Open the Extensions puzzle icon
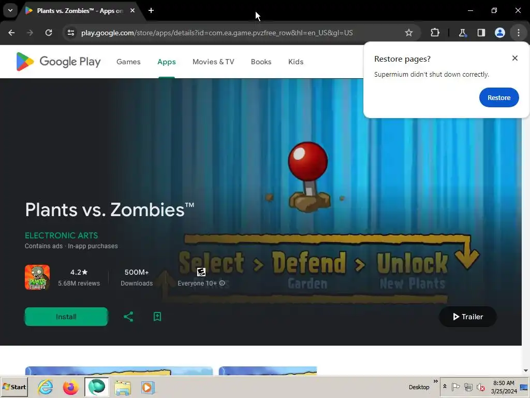The image size is (530, 398). pos(435,33)
